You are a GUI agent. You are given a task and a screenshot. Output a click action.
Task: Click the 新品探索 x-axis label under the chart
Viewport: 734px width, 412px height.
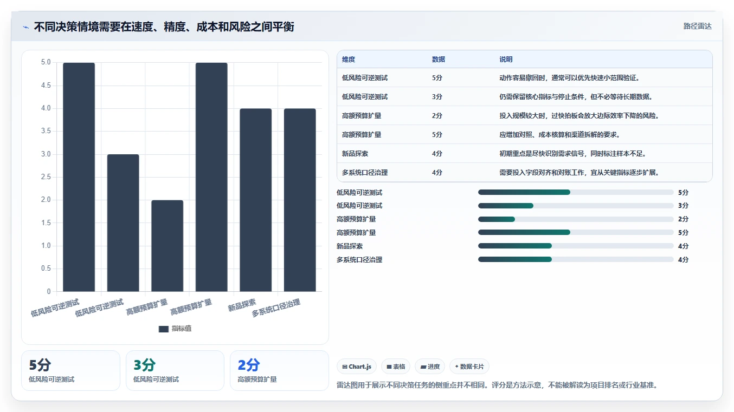pos(242,305)
